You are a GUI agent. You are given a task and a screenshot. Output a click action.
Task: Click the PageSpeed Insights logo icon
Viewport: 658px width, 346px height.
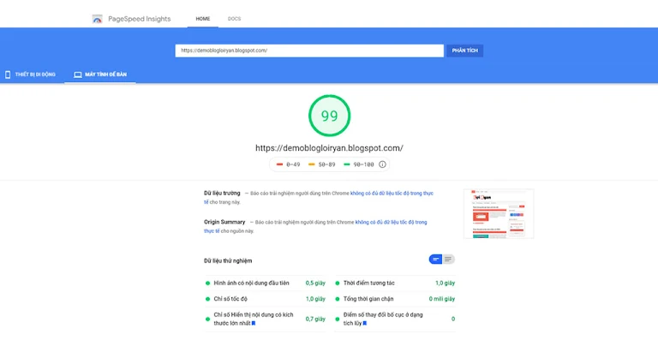[98, 19]
